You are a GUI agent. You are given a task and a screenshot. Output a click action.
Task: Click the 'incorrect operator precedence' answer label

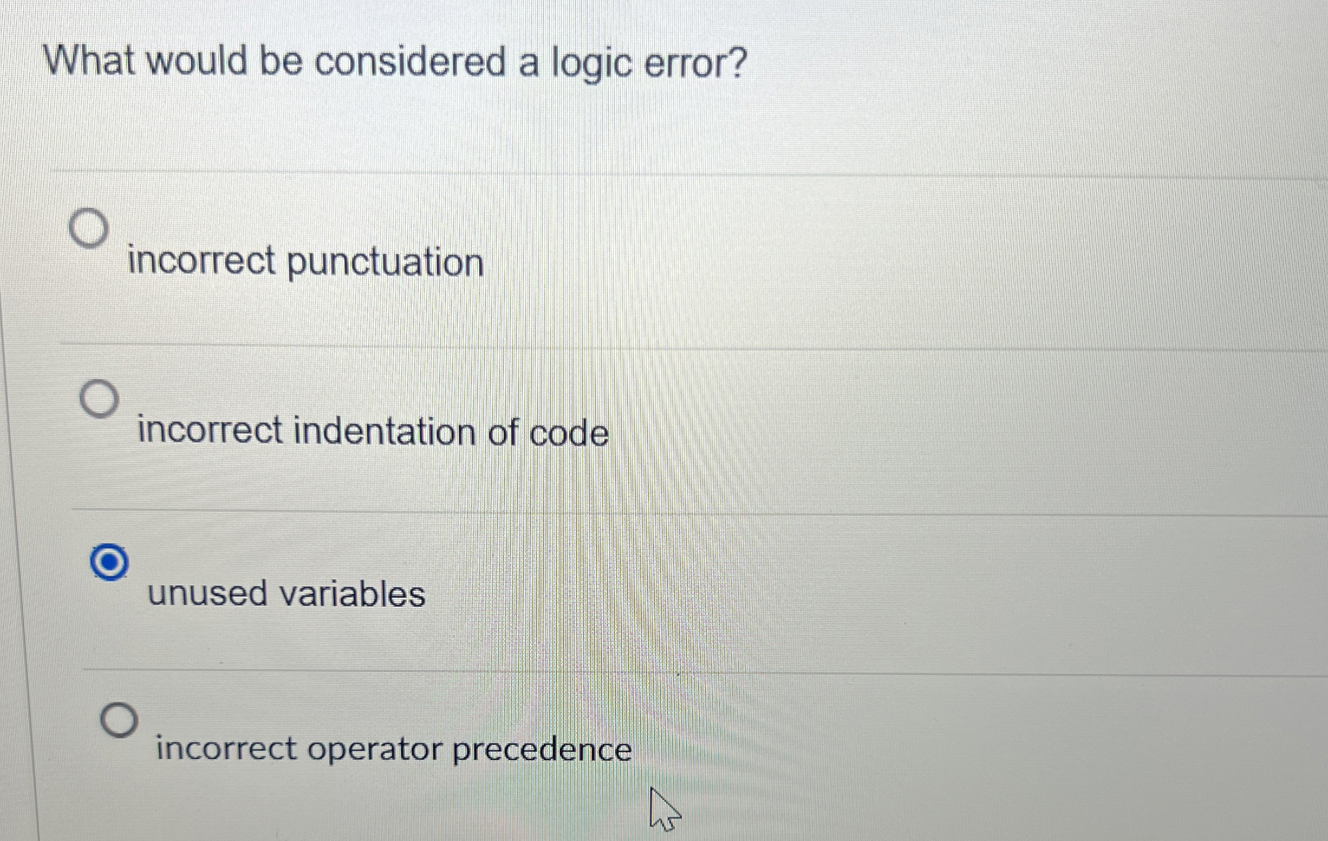tap(393, 748)
